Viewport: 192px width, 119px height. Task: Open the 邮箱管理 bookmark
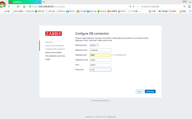(x=112, y=11)
